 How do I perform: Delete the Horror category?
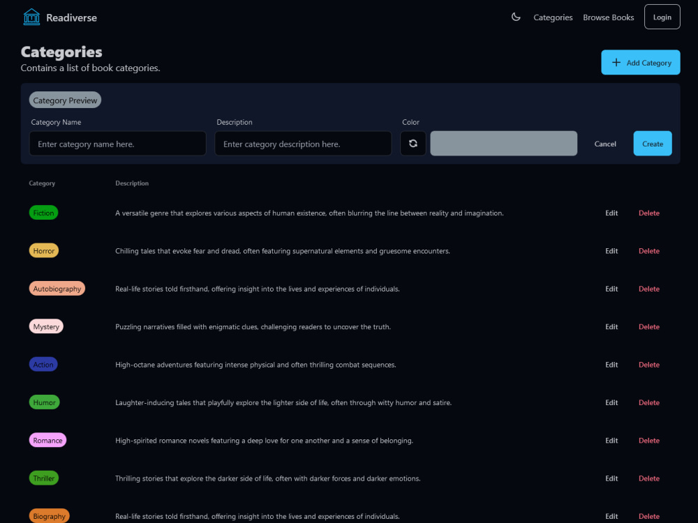click(648, 250)
